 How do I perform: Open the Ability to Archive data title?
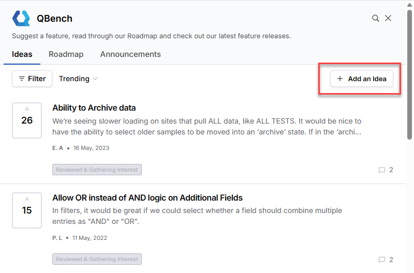[94, 108]
